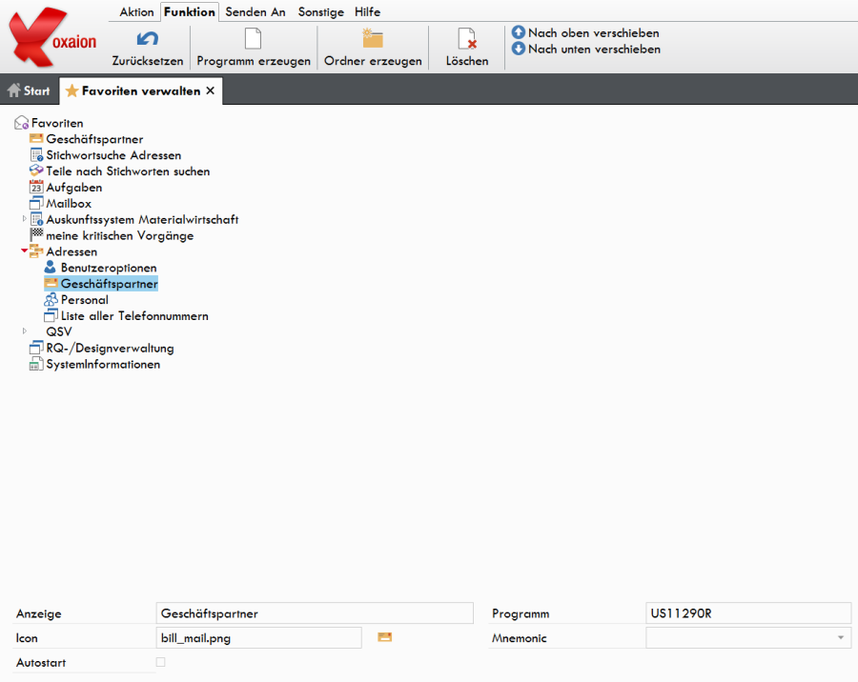Enable the Autostart checkbox
Viewport: 858px width, 682px height.
point(160,662)
